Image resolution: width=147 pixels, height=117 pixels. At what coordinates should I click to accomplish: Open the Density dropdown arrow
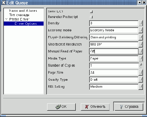click(x=141, y=23)
